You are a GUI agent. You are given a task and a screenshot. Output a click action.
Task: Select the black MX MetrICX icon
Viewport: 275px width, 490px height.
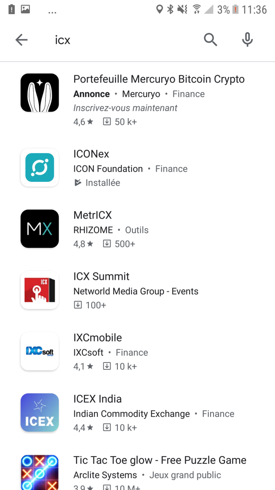click(x=40, y=229)
